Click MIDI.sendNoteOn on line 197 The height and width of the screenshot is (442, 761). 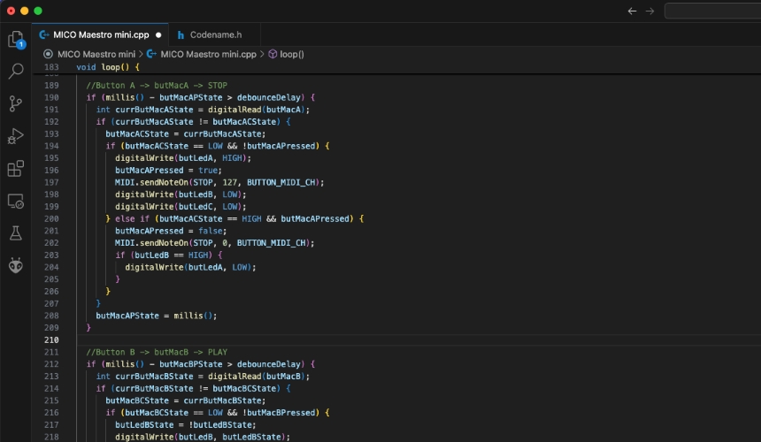coord(151,182)
